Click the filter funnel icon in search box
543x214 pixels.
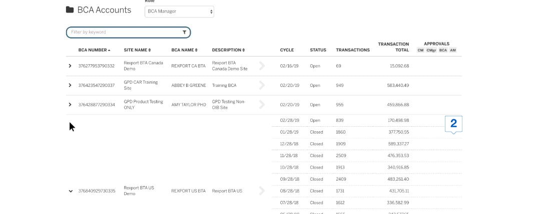click(185, 32)
